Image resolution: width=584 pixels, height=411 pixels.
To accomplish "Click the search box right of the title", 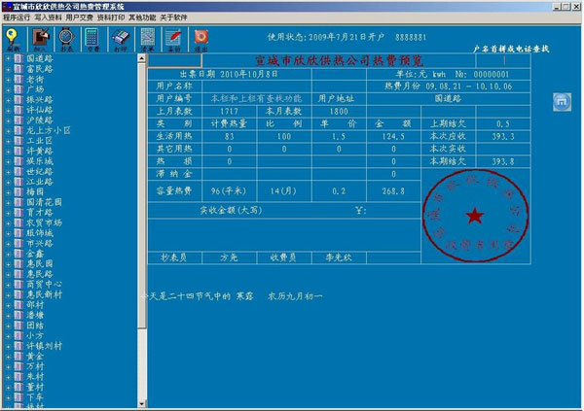I will pyautogui.click(x=503, y=60).
